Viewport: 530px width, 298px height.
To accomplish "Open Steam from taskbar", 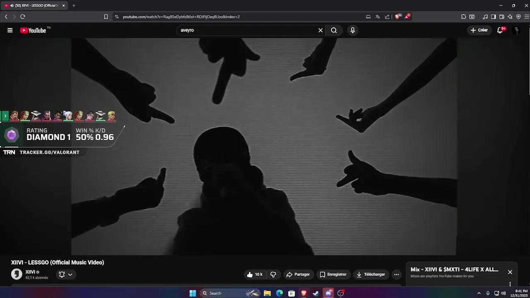I will (316, 293).
